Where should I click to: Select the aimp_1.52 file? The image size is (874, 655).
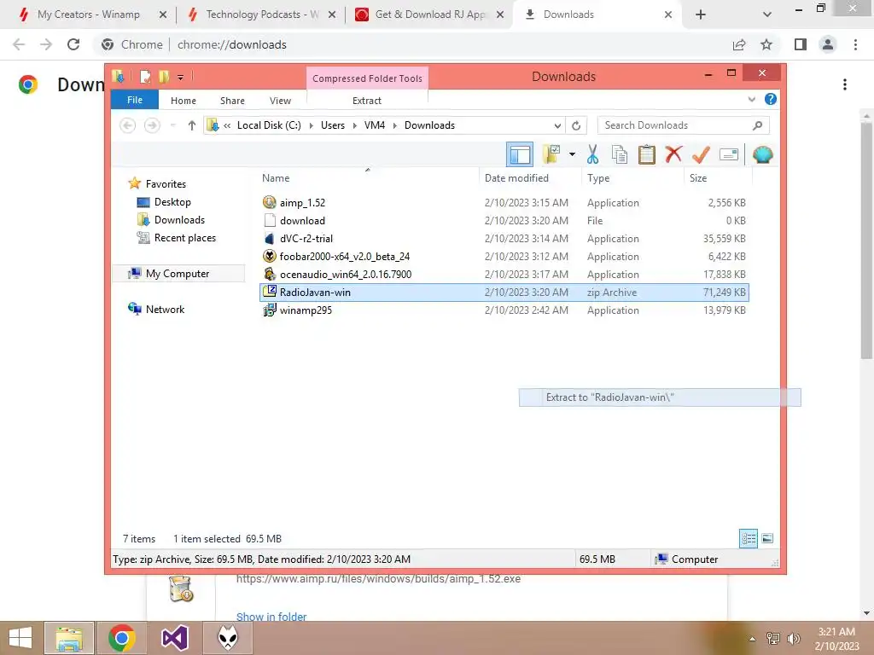point(504,203)
